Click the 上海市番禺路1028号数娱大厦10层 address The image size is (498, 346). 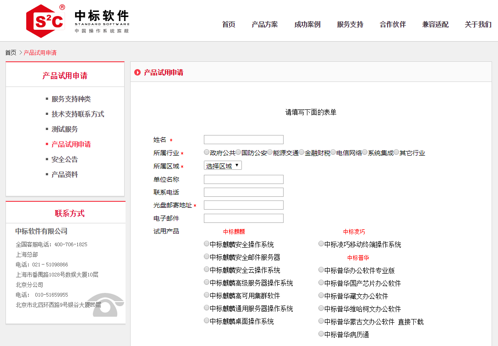[x=57, y=275]
